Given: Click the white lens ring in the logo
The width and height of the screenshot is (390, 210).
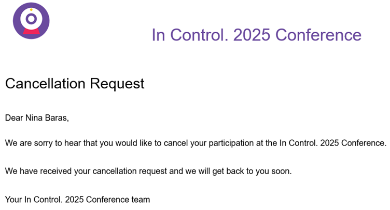Looking at the screenshot, I should (31, 19).
